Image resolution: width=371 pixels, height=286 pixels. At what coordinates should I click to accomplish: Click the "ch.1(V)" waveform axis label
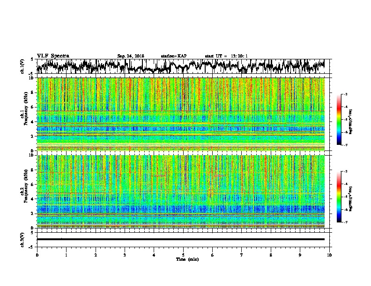pos(22,66)
